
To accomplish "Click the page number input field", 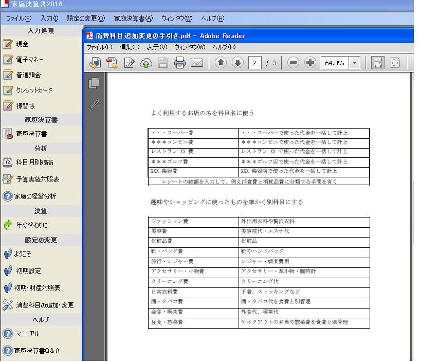I will [254, 63].
